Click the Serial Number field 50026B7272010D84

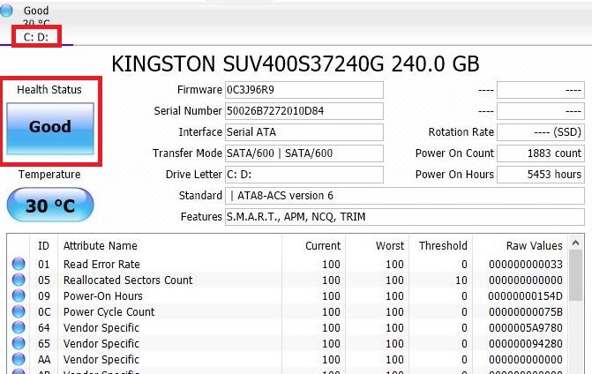pos(303,111)
